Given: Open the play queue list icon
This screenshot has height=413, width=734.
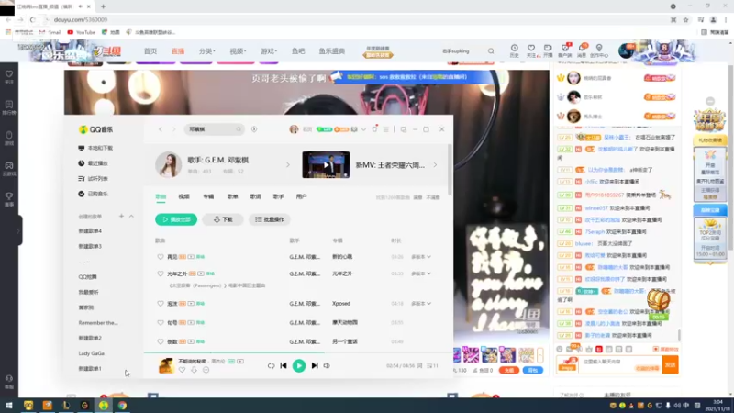Looking at the screenshot, I should pyautogui.click(x=432, y=365).
